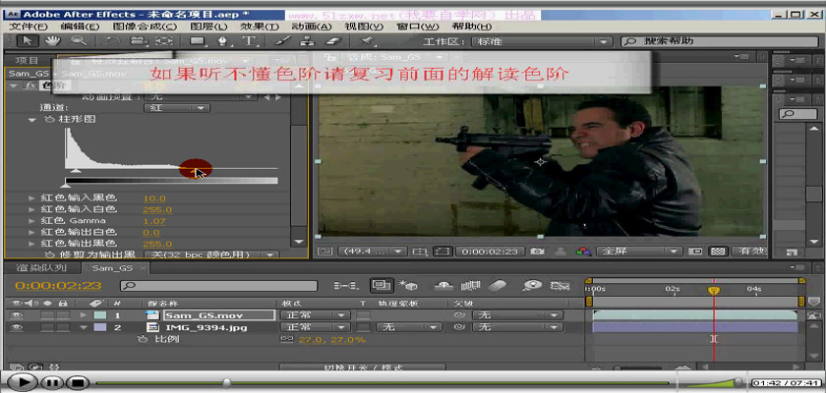Select the Puppet Pin tool
The width and height of the screenshot is (826, 393).
pyautogui.click(x=367, y=40)
